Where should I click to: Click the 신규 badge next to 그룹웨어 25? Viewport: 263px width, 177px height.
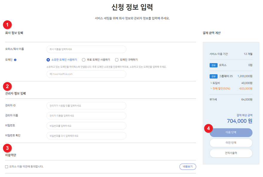pyautogui.click(x=213, y=76)
